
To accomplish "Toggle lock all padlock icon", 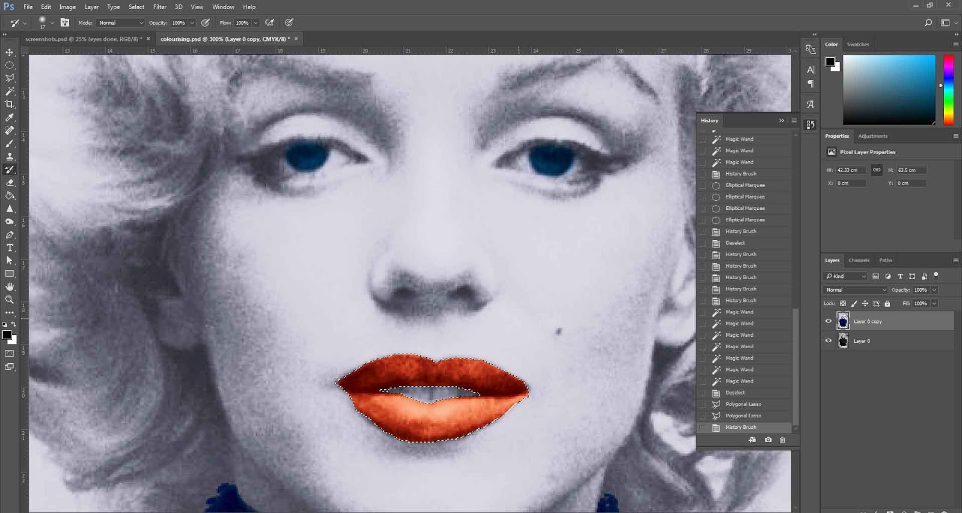I will 887,304.
